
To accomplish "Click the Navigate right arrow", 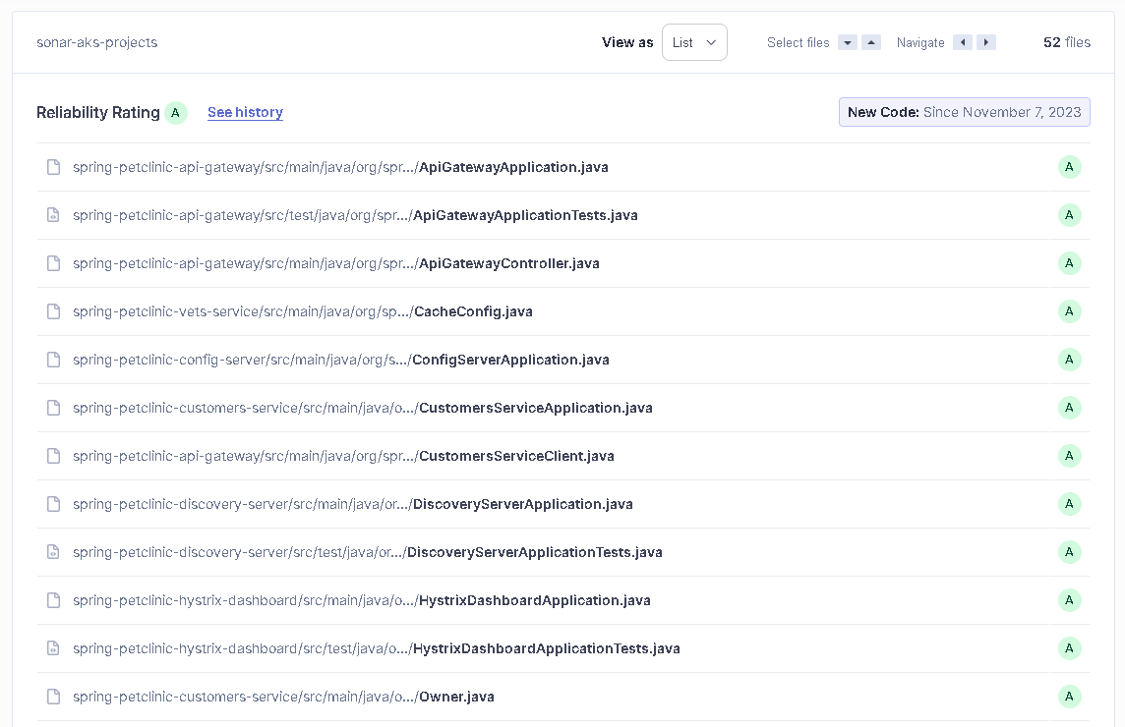I will point(985,42).
